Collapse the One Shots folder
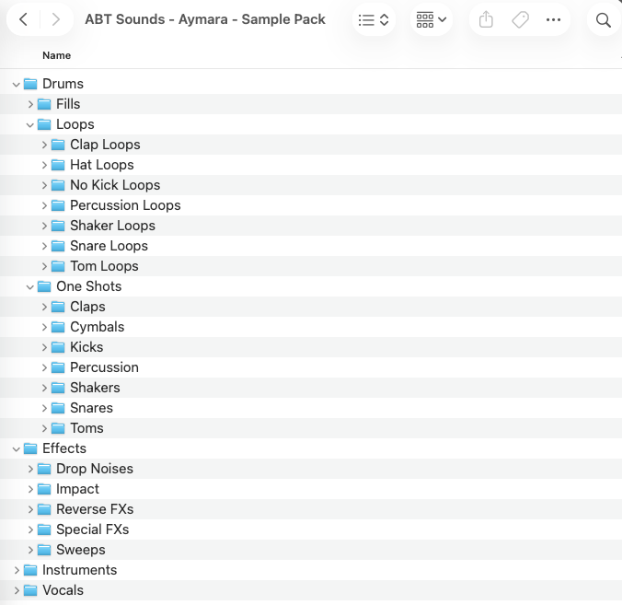This screenshot has height=605, width=622. pyautogui.click(x=30, y=286)
